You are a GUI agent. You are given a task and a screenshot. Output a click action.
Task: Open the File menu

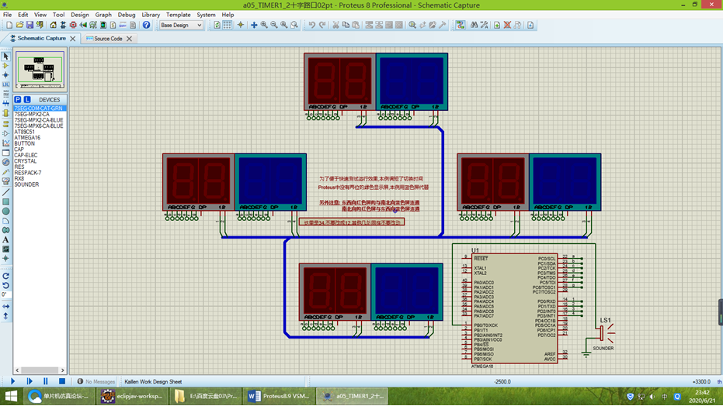pos(8,15)
